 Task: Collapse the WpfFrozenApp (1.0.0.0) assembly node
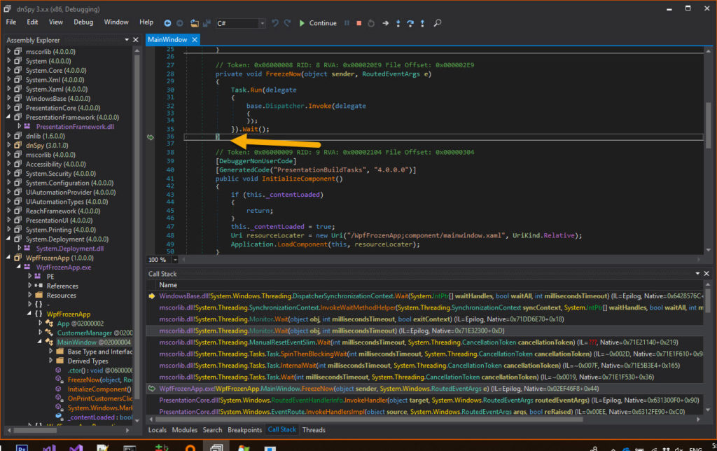(8, 258)
